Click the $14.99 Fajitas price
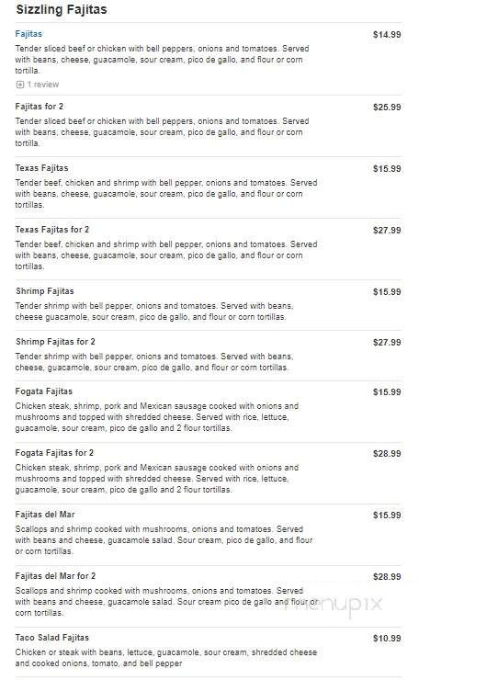 tap(387, 35)
